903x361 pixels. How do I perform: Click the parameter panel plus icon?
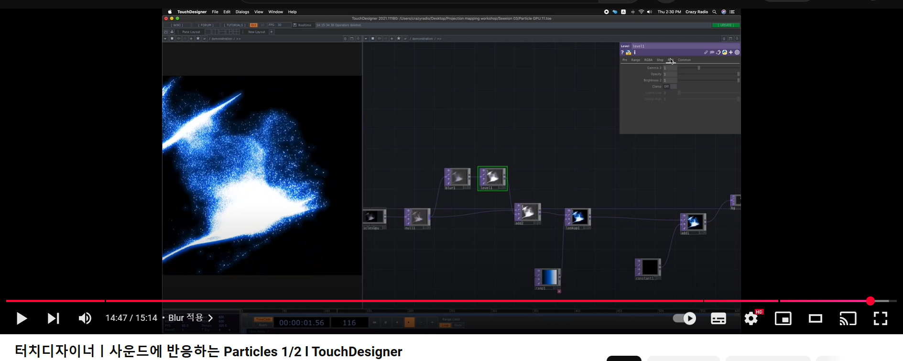[731, 53]
